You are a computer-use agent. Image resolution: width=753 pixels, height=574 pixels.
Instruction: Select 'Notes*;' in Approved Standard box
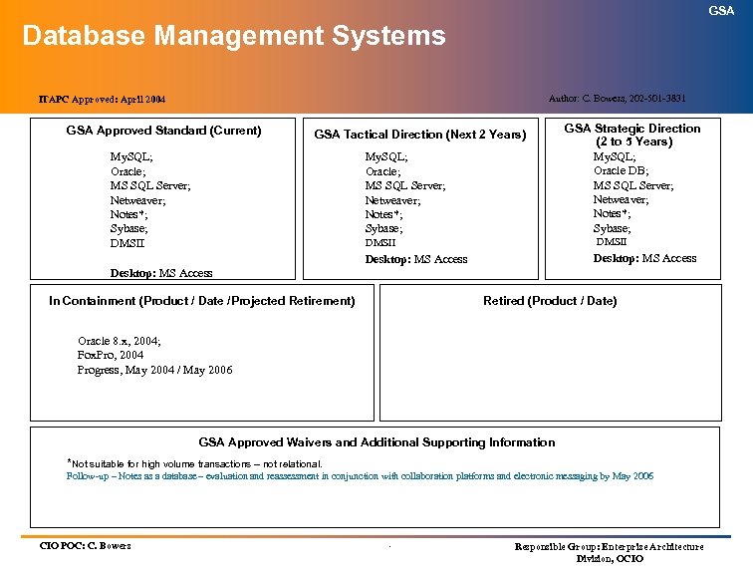[128, 214]
